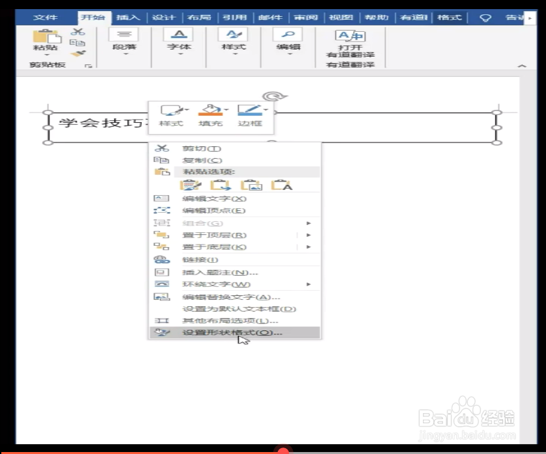The height and width of the screenshot is (454, 546).
Task: Expand Bring to Front (置于顶层) submenu arrow
Action: 308,235
